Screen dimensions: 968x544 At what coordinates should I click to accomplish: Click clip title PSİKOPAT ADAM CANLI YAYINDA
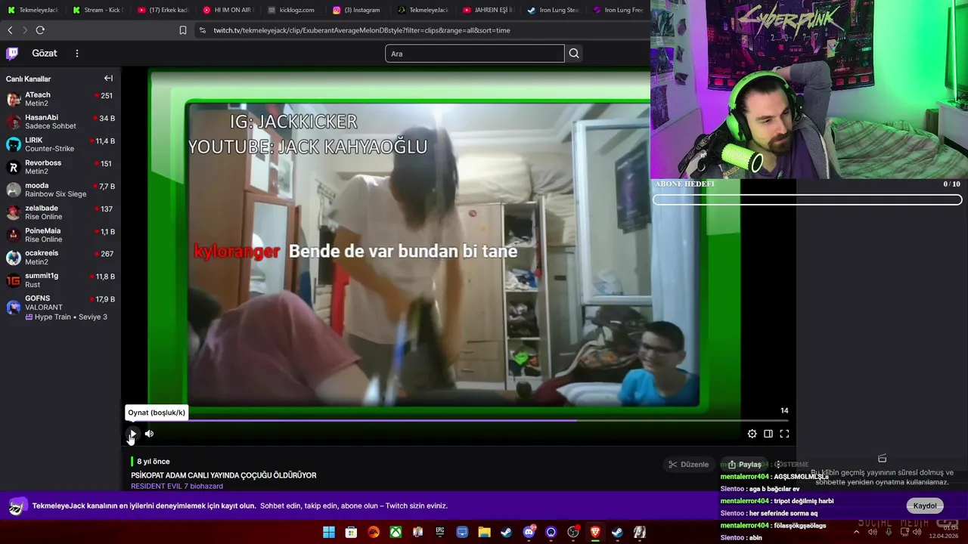pos(224,475)
